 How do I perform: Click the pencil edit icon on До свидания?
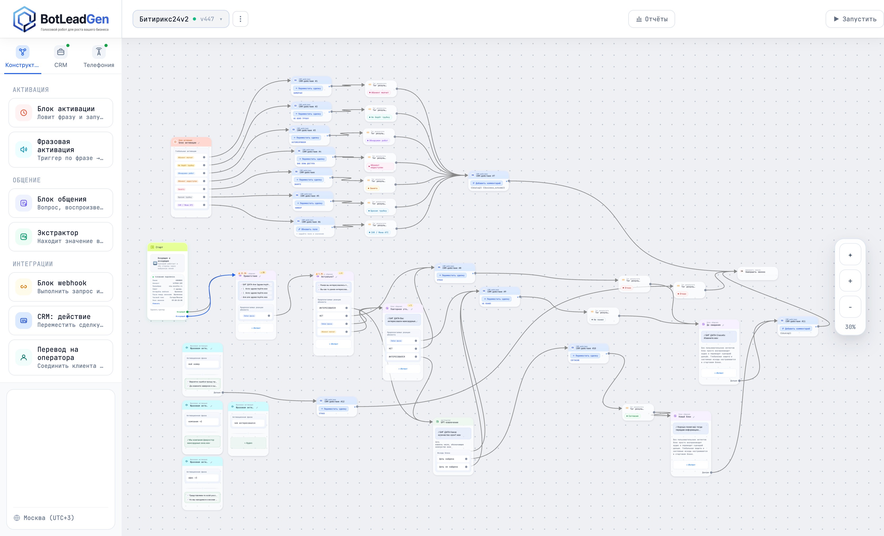point(723,325)
